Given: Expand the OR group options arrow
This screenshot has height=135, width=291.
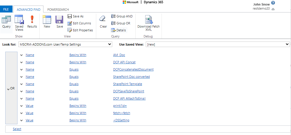Looking at the screenshot, I should pyautogui.click(x=8, y=89).
